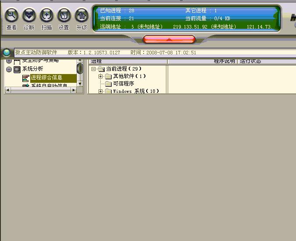
Task: Expand the Windows 系统 (18) folder
Action: (101, 91)
